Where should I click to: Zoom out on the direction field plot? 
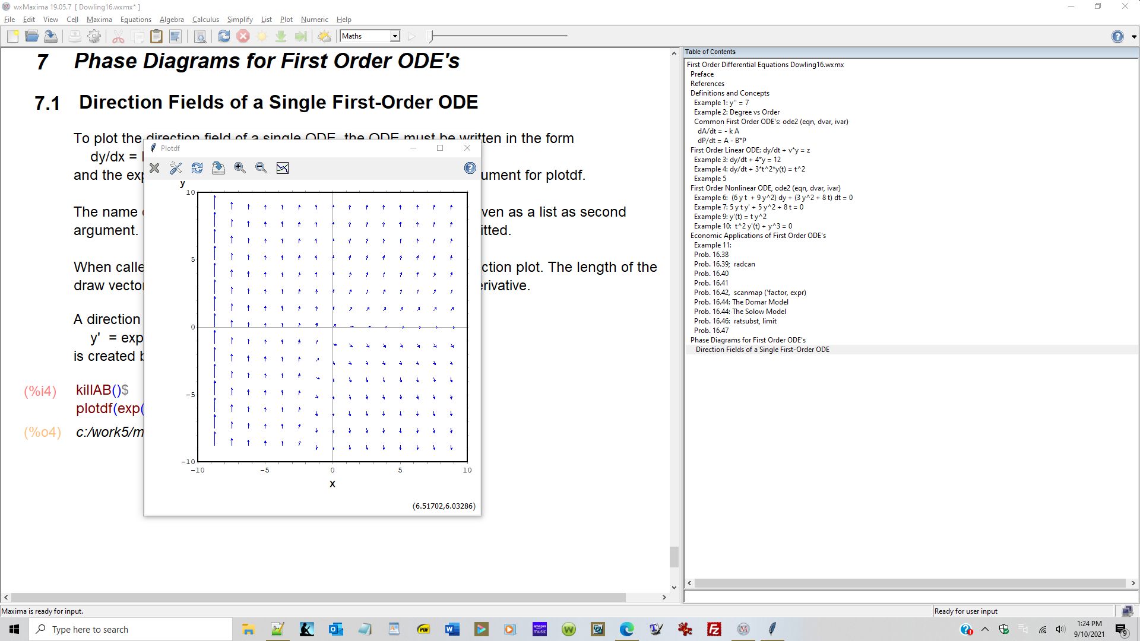click(x=261, y=168)
